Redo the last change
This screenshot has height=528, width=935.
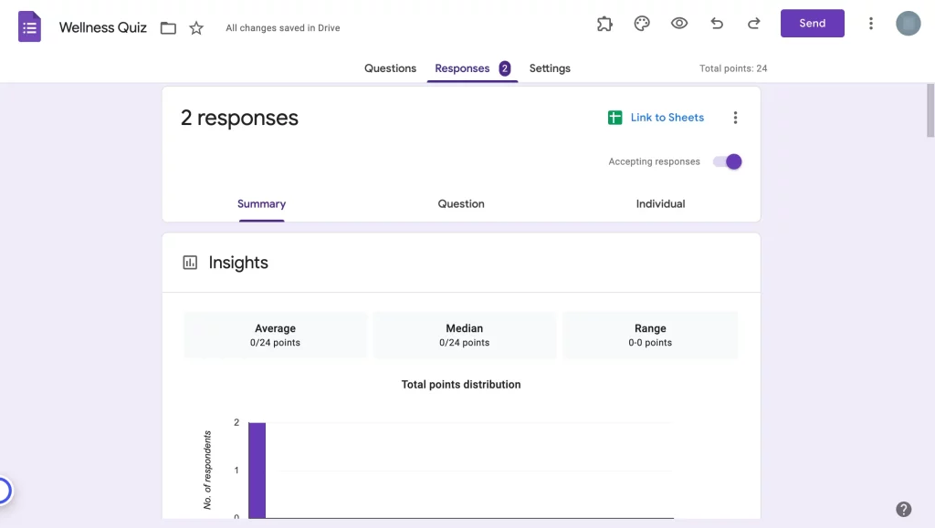pos(753,23)
